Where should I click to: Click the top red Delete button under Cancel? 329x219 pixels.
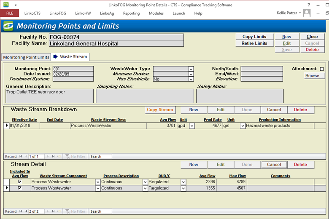(312, 50)
